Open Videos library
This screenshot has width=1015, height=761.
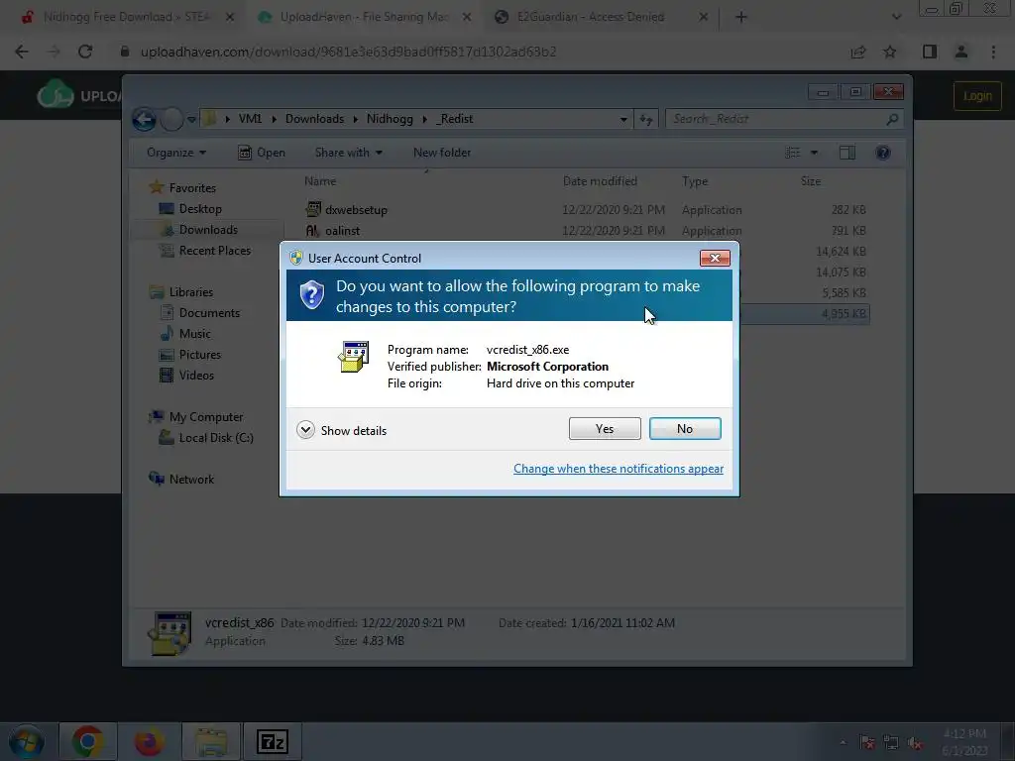[x=196, y=376]
